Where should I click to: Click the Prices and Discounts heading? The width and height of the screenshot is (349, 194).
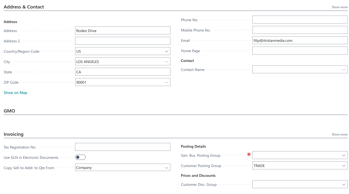click(198, 175)
